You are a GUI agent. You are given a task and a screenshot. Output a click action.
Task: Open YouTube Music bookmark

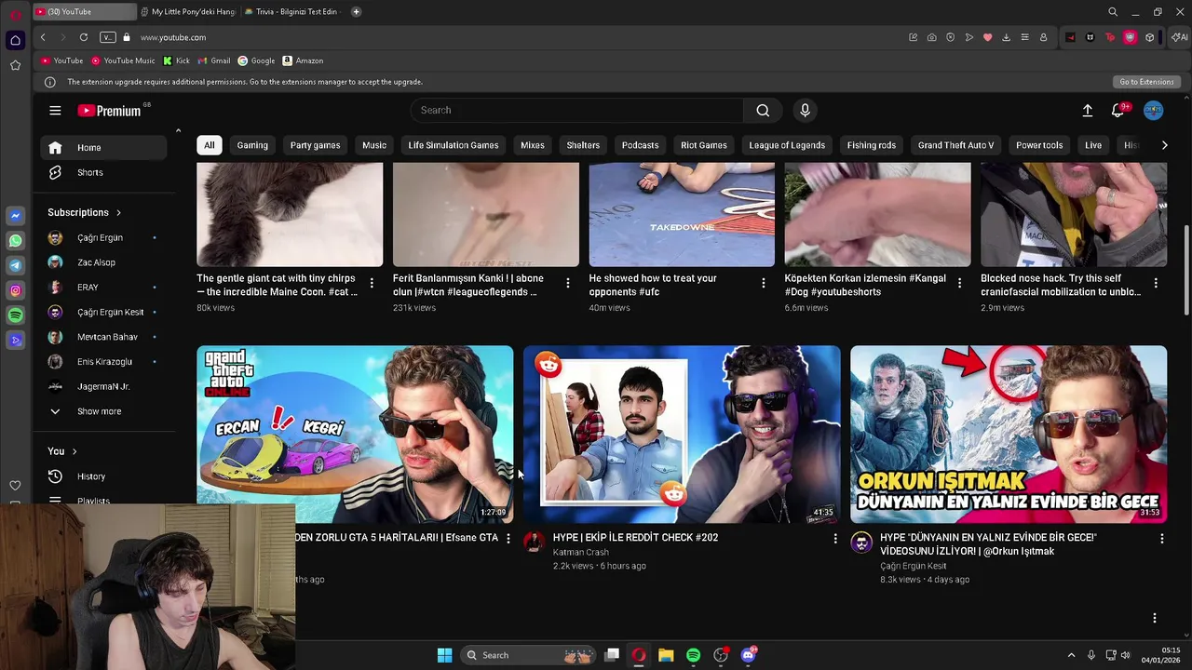click(123, 60)
